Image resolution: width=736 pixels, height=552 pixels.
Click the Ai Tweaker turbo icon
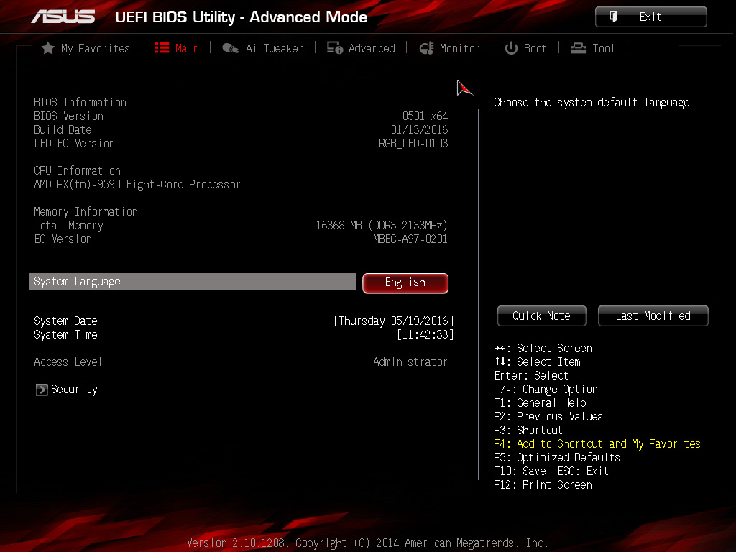point(231,48)
